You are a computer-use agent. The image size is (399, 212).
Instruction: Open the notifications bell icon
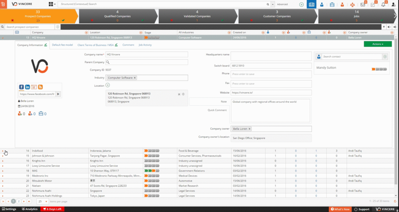pos(383,5)
